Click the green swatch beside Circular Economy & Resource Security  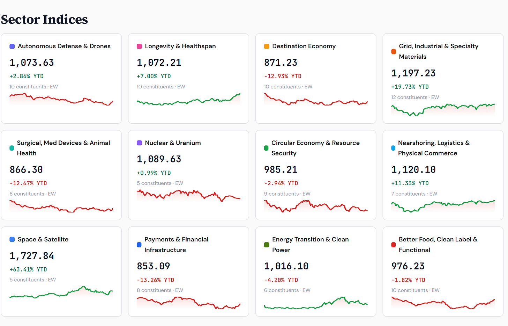point(266,148)
